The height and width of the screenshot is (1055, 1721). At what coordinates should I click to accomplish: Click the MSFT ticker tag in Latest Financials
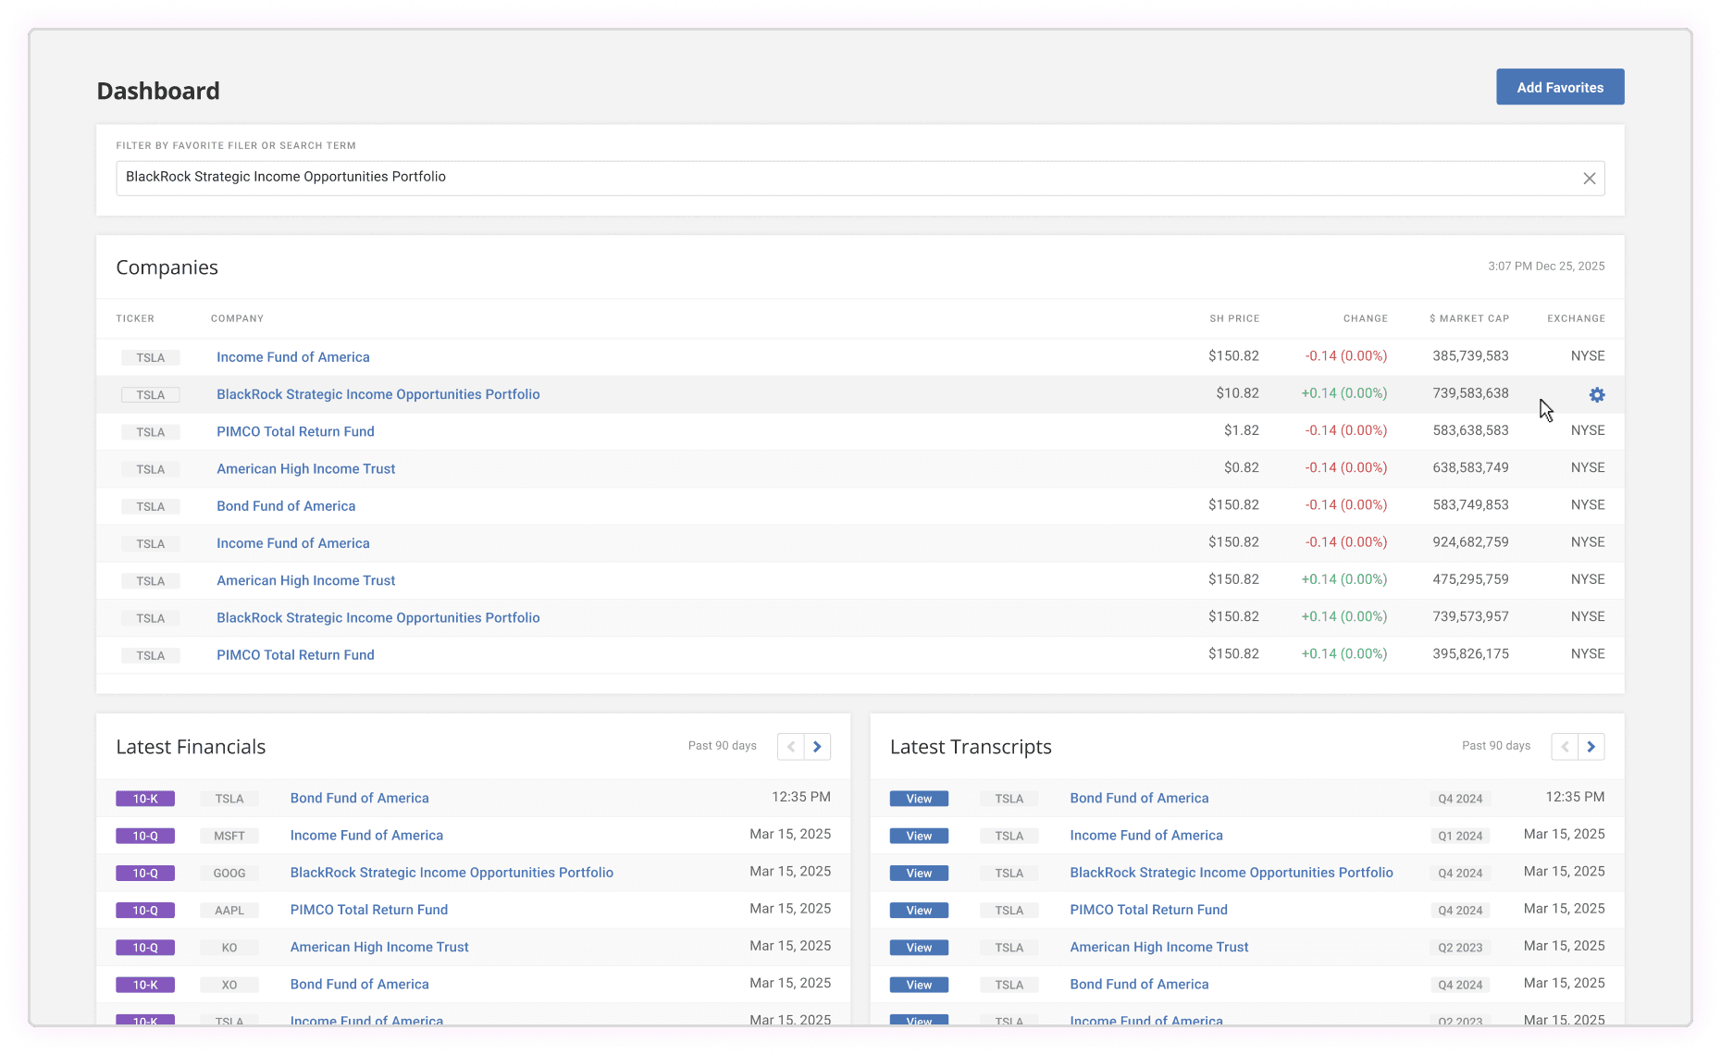coord(229,836)
